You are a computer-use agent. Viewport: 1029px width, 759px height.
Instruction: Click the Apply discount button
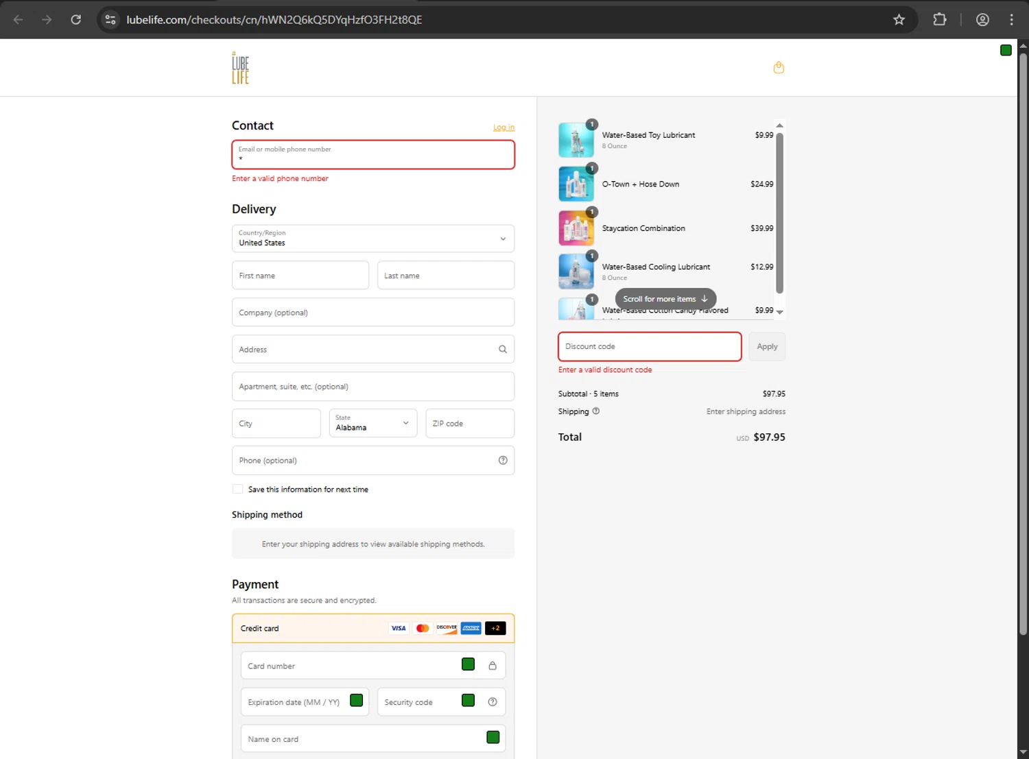(x=767, y=347)
